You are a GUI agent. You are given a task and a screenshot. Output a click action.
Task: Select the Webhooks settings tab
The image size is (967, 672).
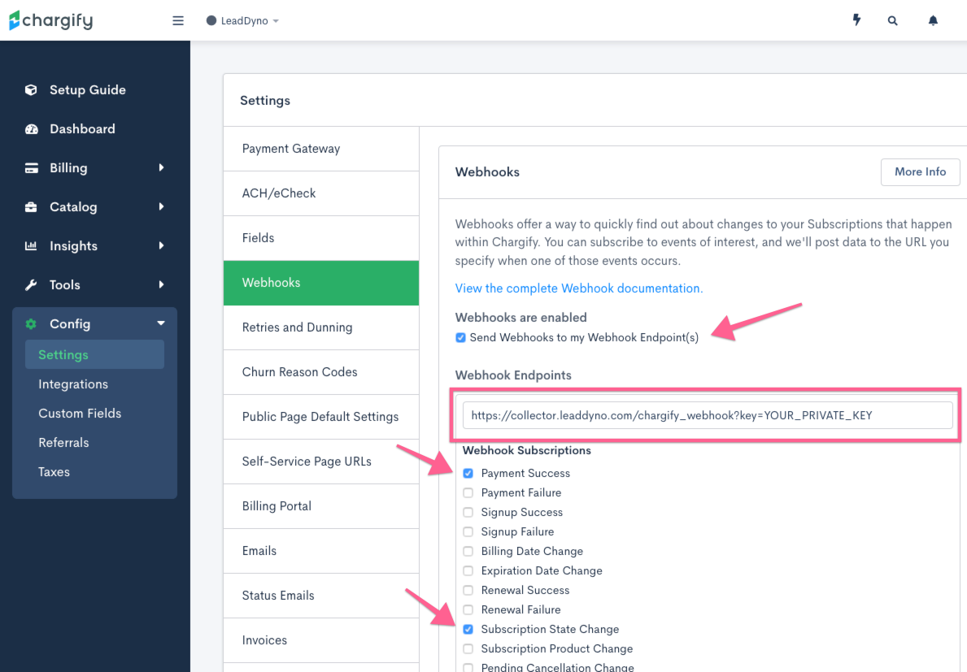(x=321, y=283)
